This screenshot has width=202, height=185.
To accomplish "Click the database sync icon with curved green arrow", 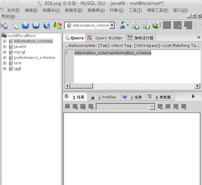I will pyautogui.click(x=157, y=25).
